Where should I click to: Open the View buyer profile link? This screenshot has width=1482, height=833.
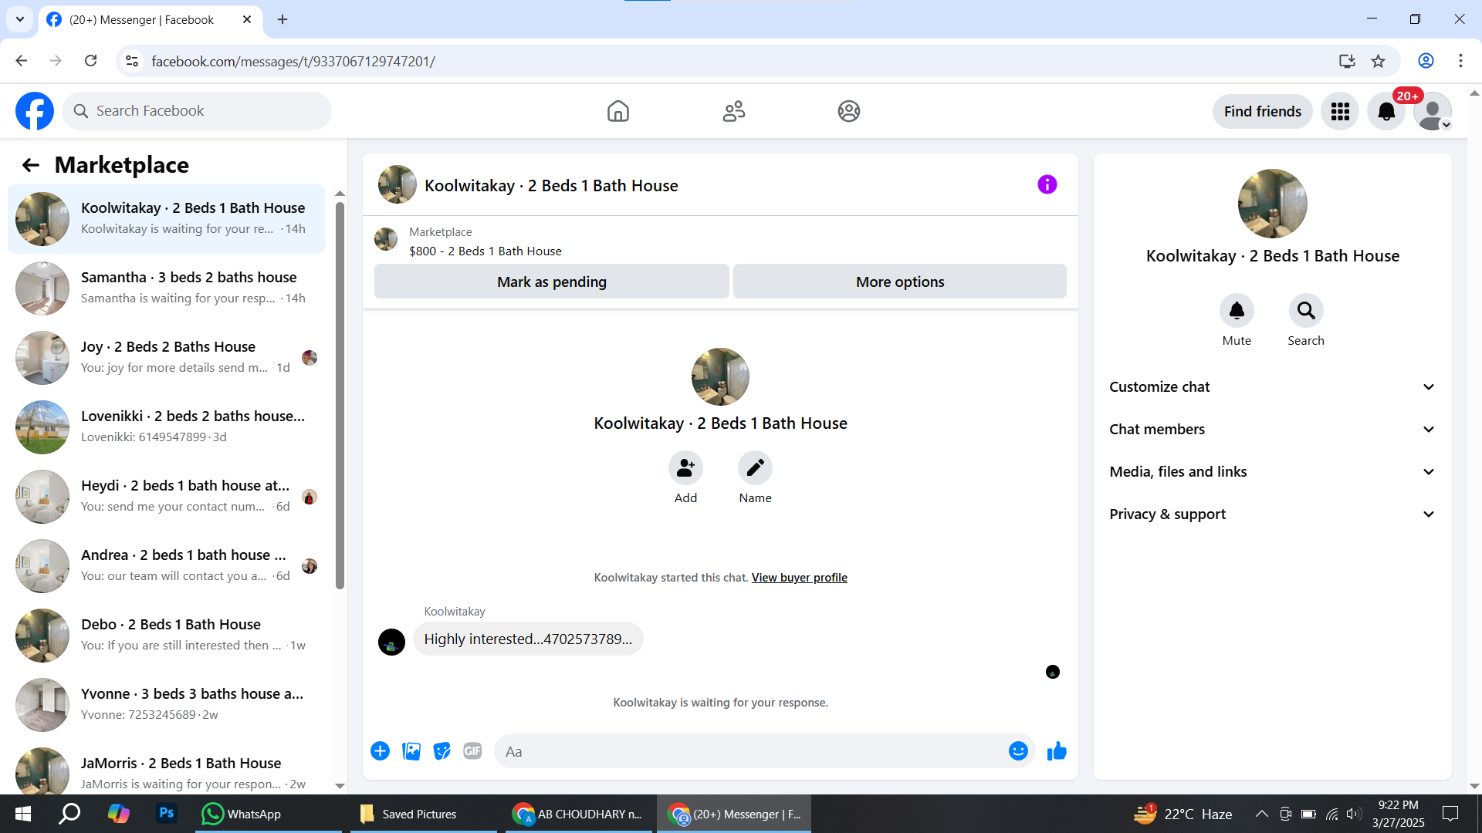tap(800, 578)
